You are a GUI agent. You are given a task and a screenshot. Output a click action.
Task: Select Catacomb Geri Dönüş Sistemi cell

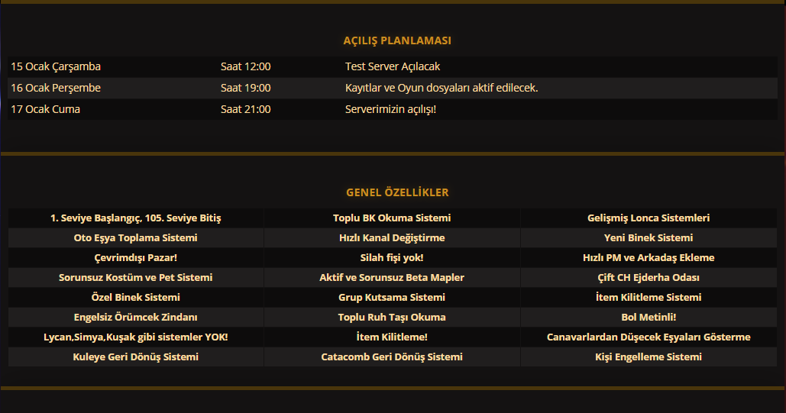[x=392, y=357]
